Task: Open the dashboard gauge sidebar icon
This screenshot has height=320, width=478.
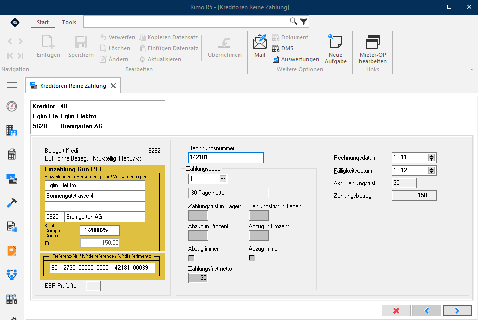Action: [x=12, y=106]
